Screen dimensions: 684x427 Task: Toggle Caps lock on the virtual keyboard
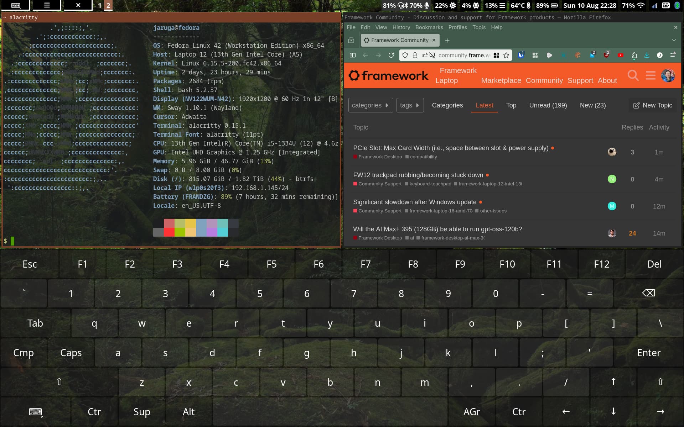(x=71, y=353)
